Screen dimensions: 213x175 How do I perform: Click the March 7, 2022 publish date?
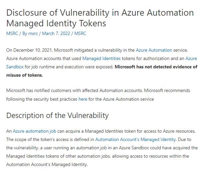pyautogui.click(x=56, y=33)
